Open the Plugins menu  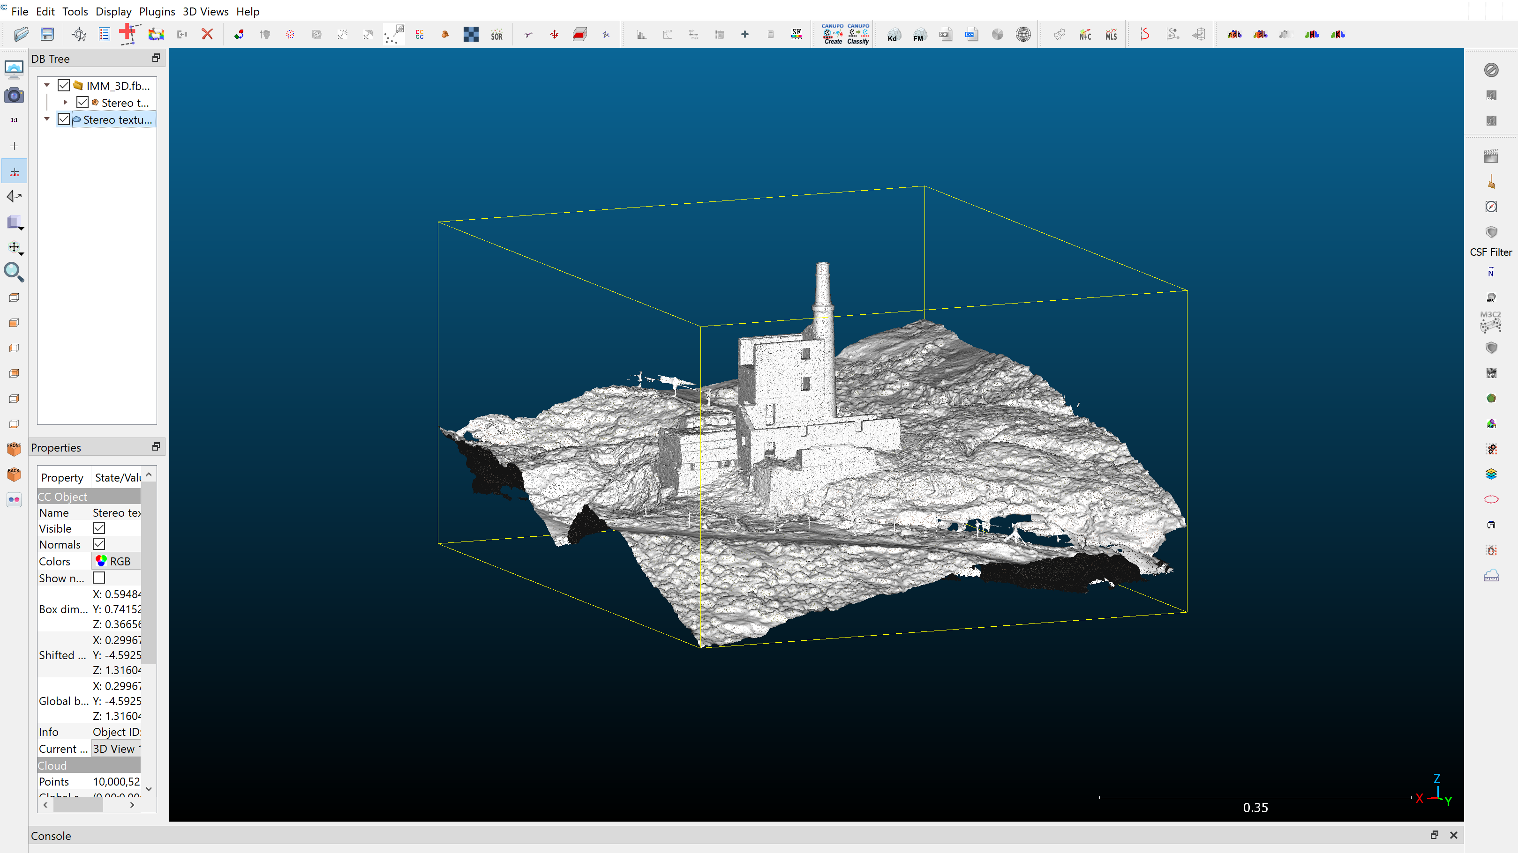(157, 11)
